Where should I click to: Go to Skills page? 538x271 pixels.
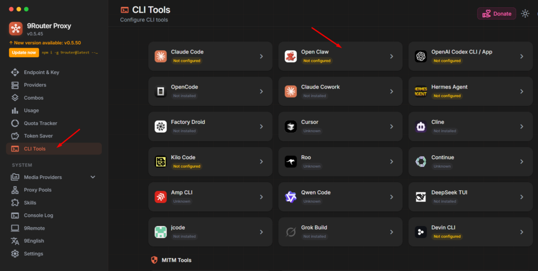click(54, 202)
